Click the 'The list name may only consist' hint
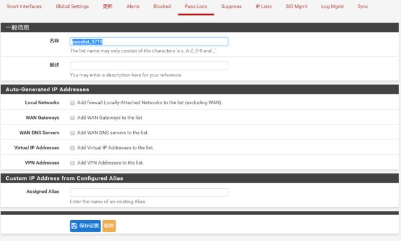 pyautogui.click(x=143, y=51)
